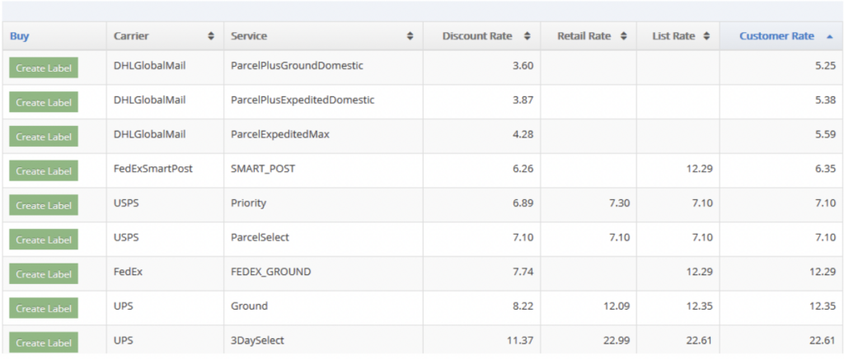Create label for DHL ParcelExpeditedMax

point(44,137)
